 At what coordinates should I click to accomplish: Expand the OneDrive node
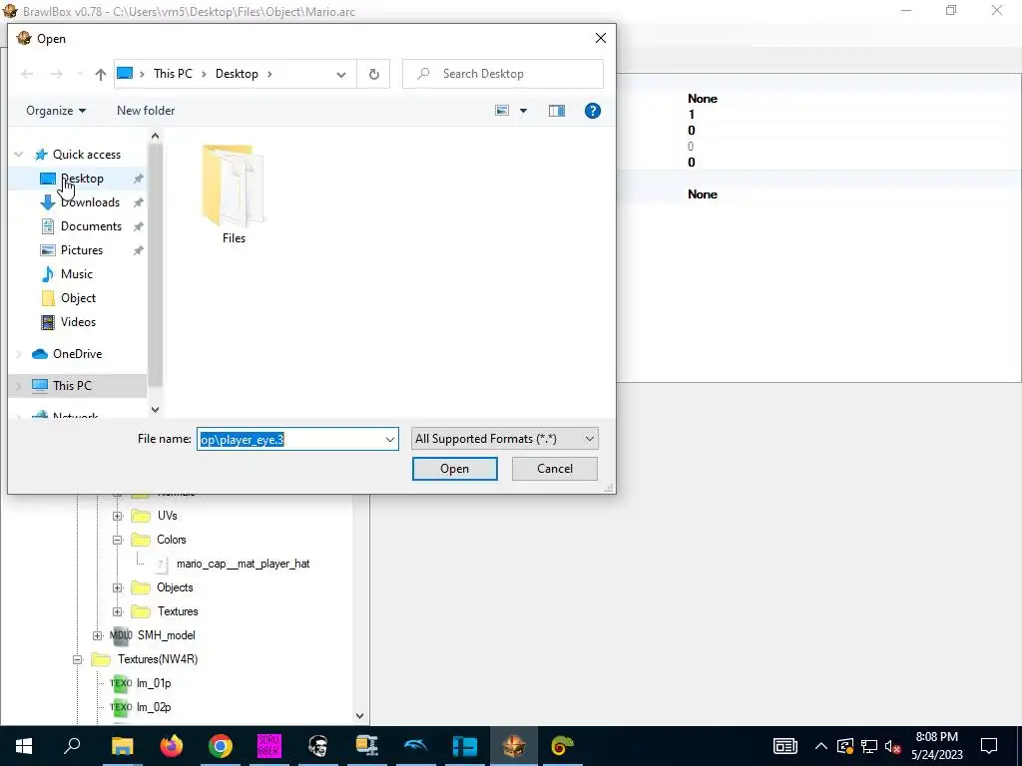click(19, 354)
